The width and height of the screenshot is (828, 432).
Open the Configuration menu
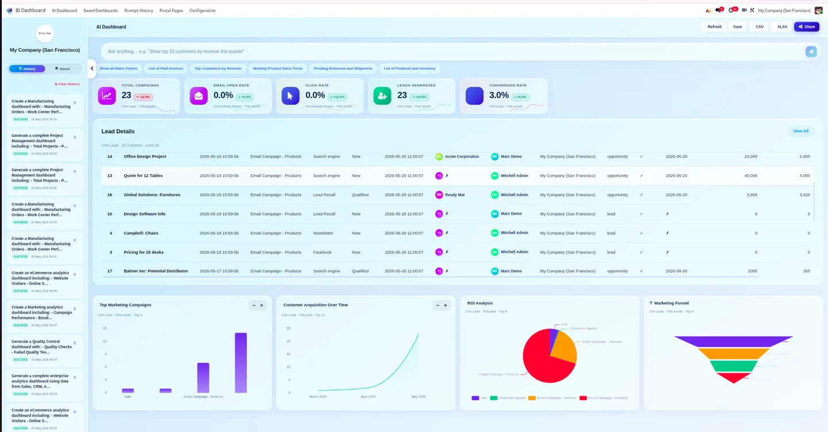[202, 10]
